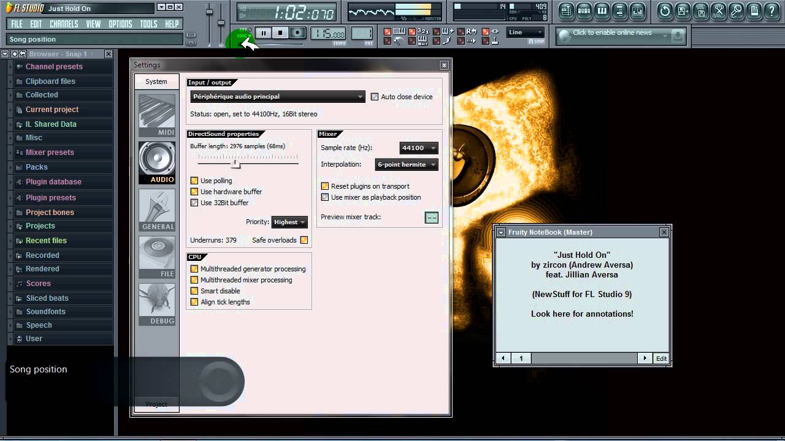Open the Browser options menu arrow
The width and height of the screenshot is (785, 441).
(5, 54)
